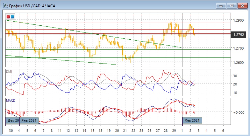Click the window title График USD/CAD 4 ЧАСА

(32, 6)
